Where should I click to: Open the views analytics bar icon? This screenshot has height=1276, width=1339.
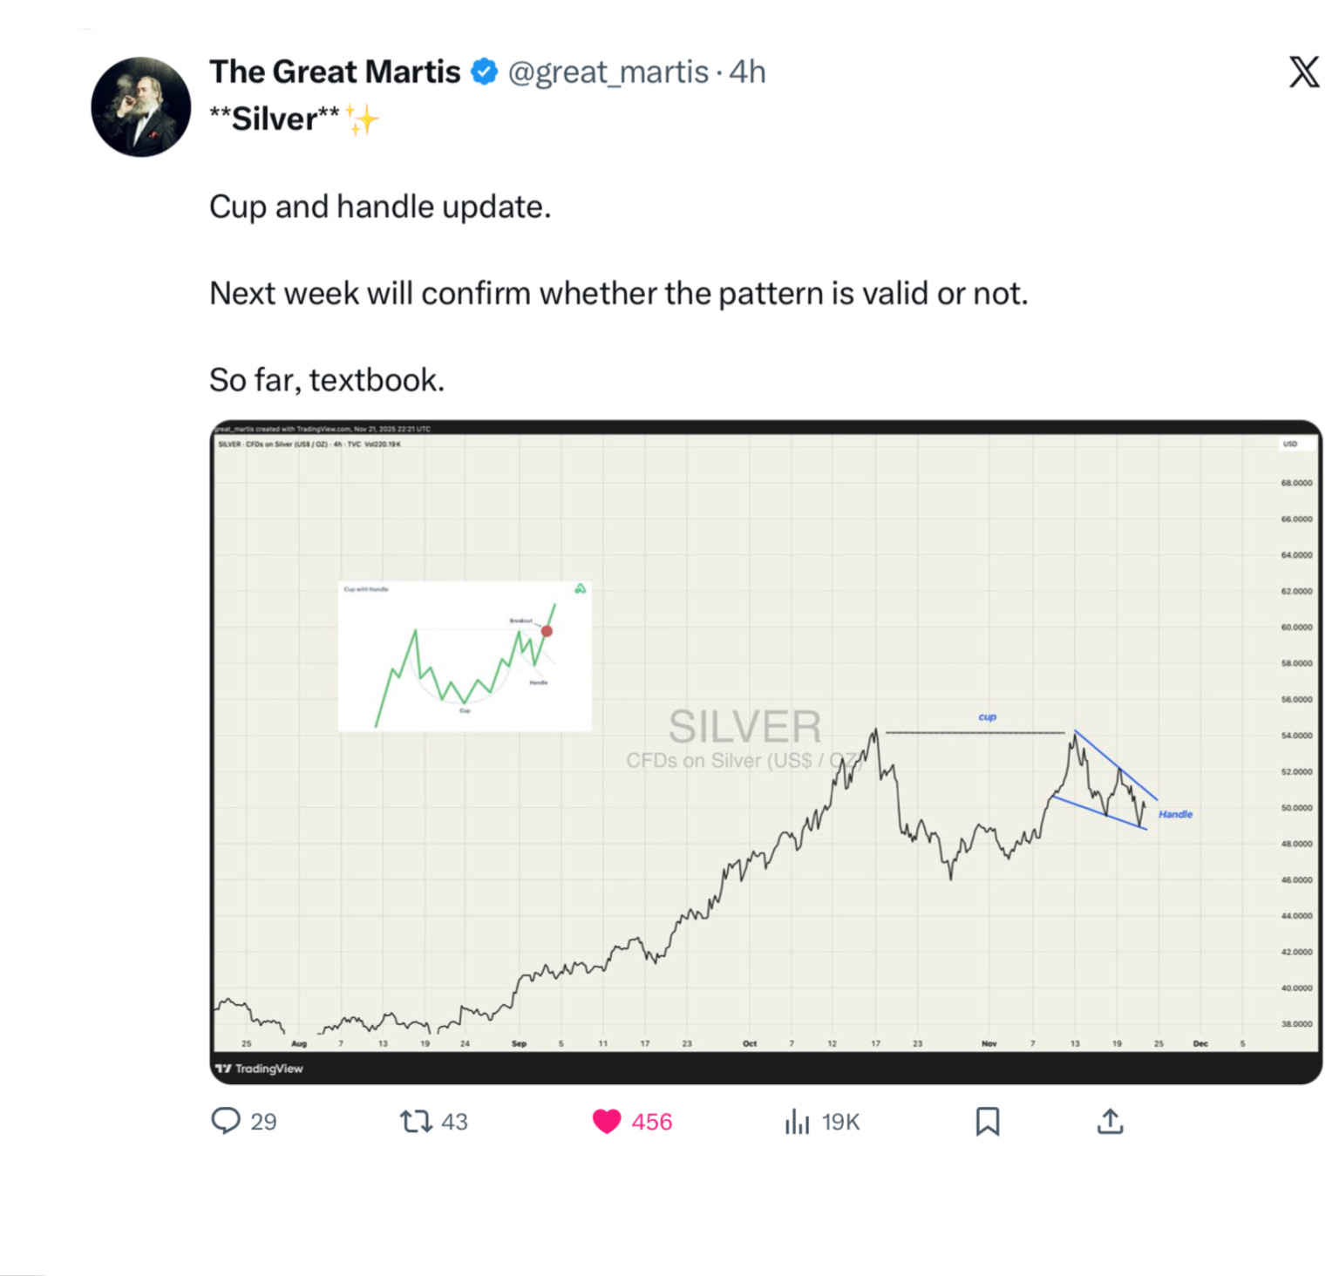(x=797, y=1122)
